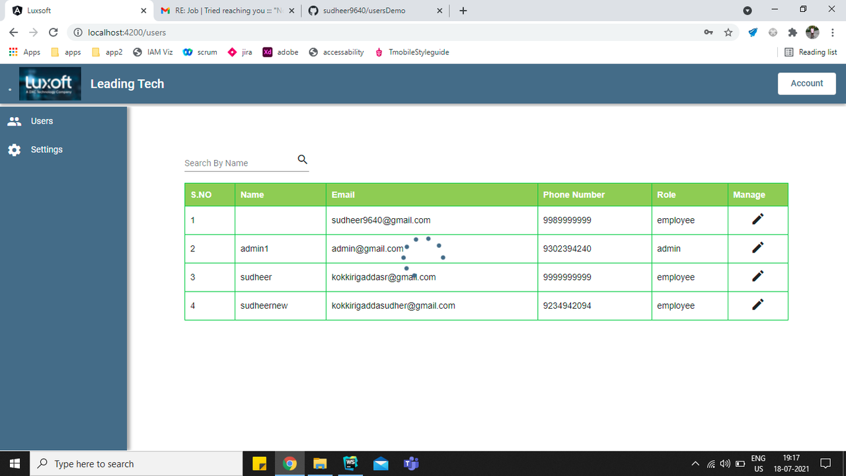The image size is (846, 476).
Task: Edit the sudheer9640@gmail.com row with the pencil icon
Action: (758, 219)
